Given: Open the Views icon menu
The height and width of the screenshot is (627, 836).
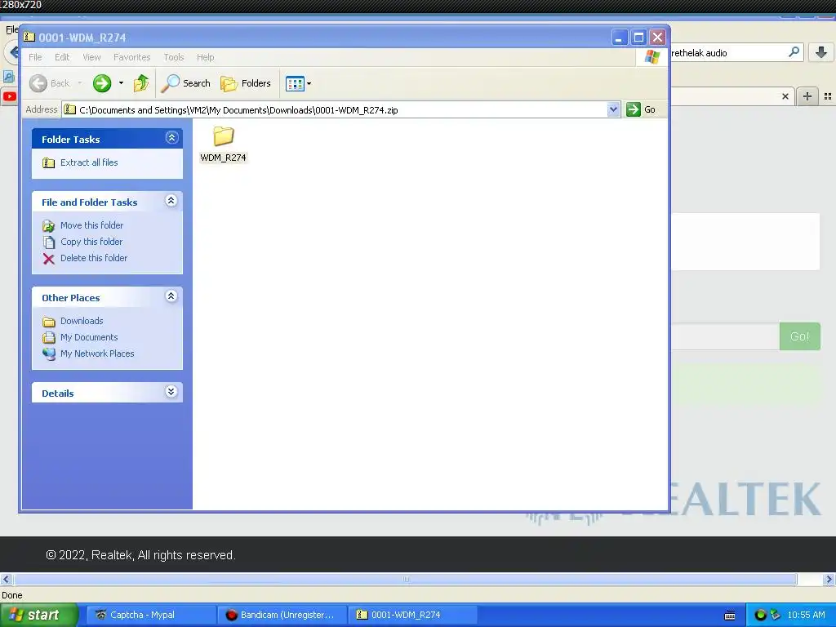Looking at the screenshot, I should point(295,84).
